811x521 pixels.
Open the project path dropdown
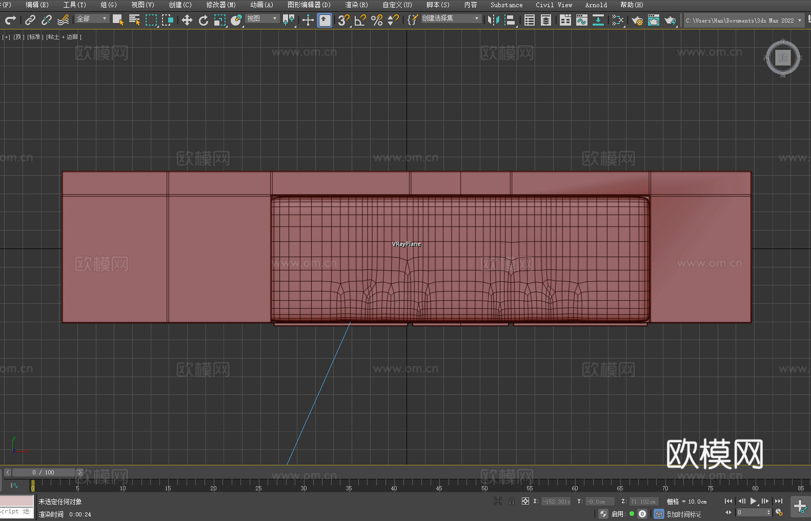[743, 20]
